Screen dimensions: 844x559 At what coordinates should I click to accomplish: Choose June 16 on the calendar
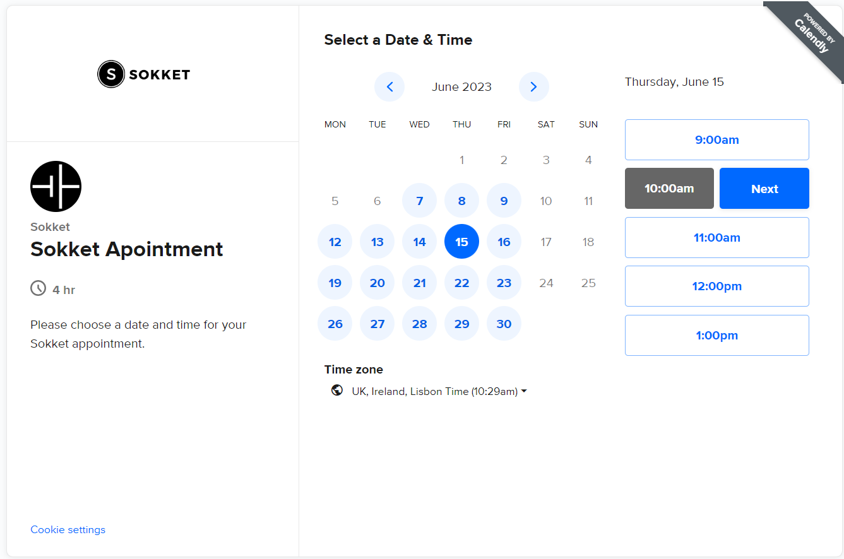click(504, 242)
